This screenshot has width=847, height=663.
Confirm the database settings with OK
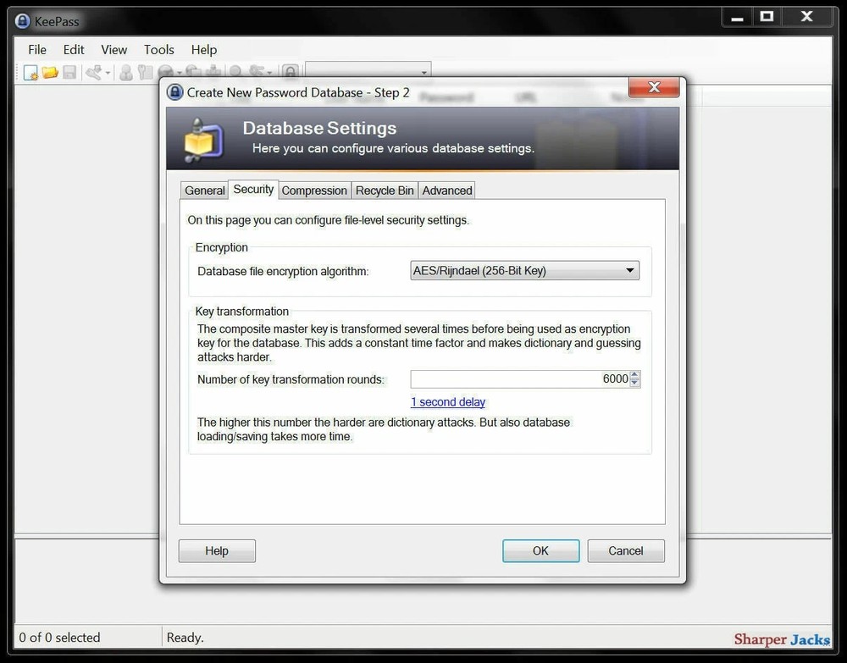click(x=540, y=550)
